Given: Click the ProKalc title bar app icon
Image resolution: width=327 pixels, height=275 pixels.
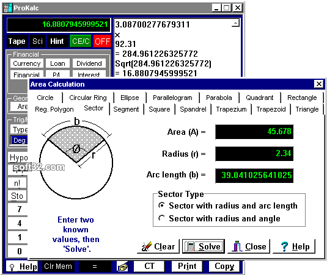Looking at the screenshot, I should (x=7, y=8).
